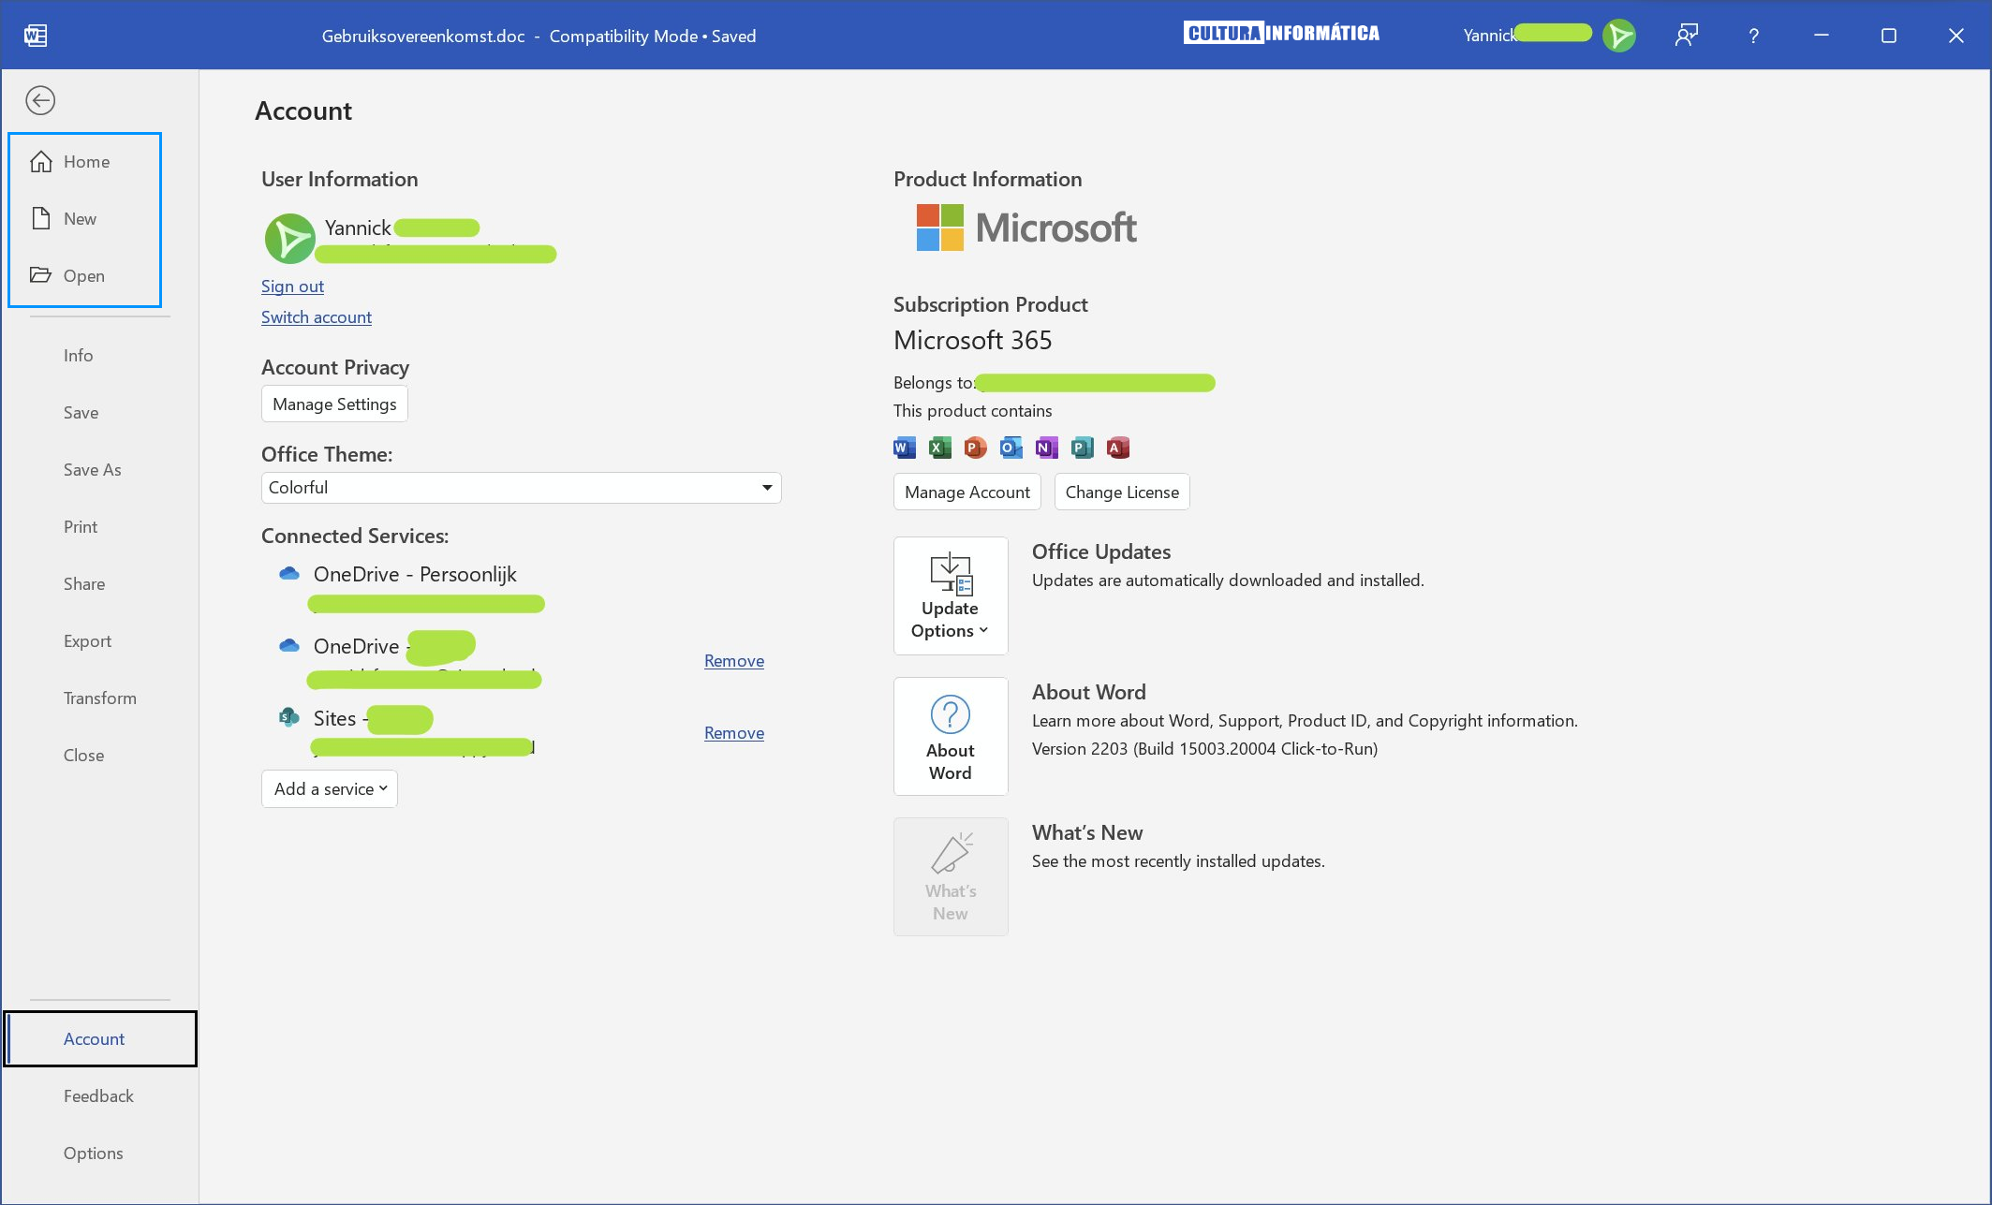The height and width of the screenshot is (1205, 1992).
Task: Expand the Office Theme Colorful combo box
Action: point(521,488)
